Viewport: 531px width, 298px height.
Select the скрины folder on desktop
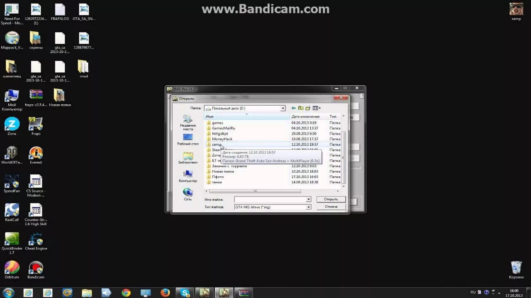click(36, 41)
